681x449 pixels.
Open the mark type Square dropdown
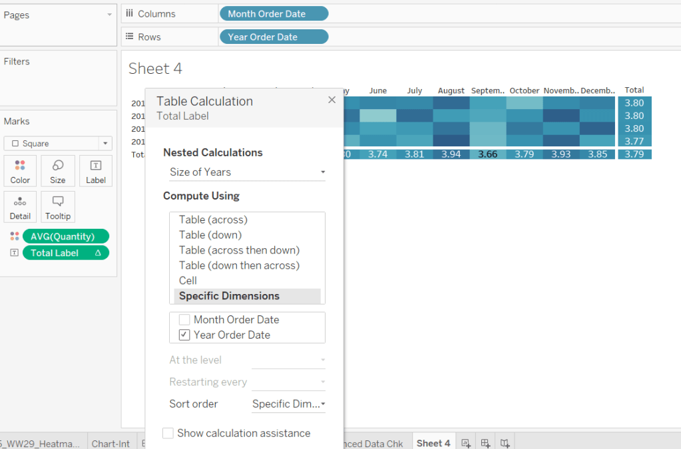click(x=58, y=144)
